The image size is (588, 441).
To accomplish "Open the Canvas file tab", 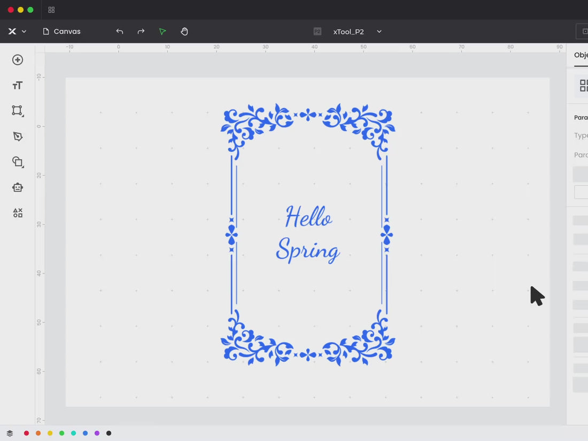I will (61, 32).
